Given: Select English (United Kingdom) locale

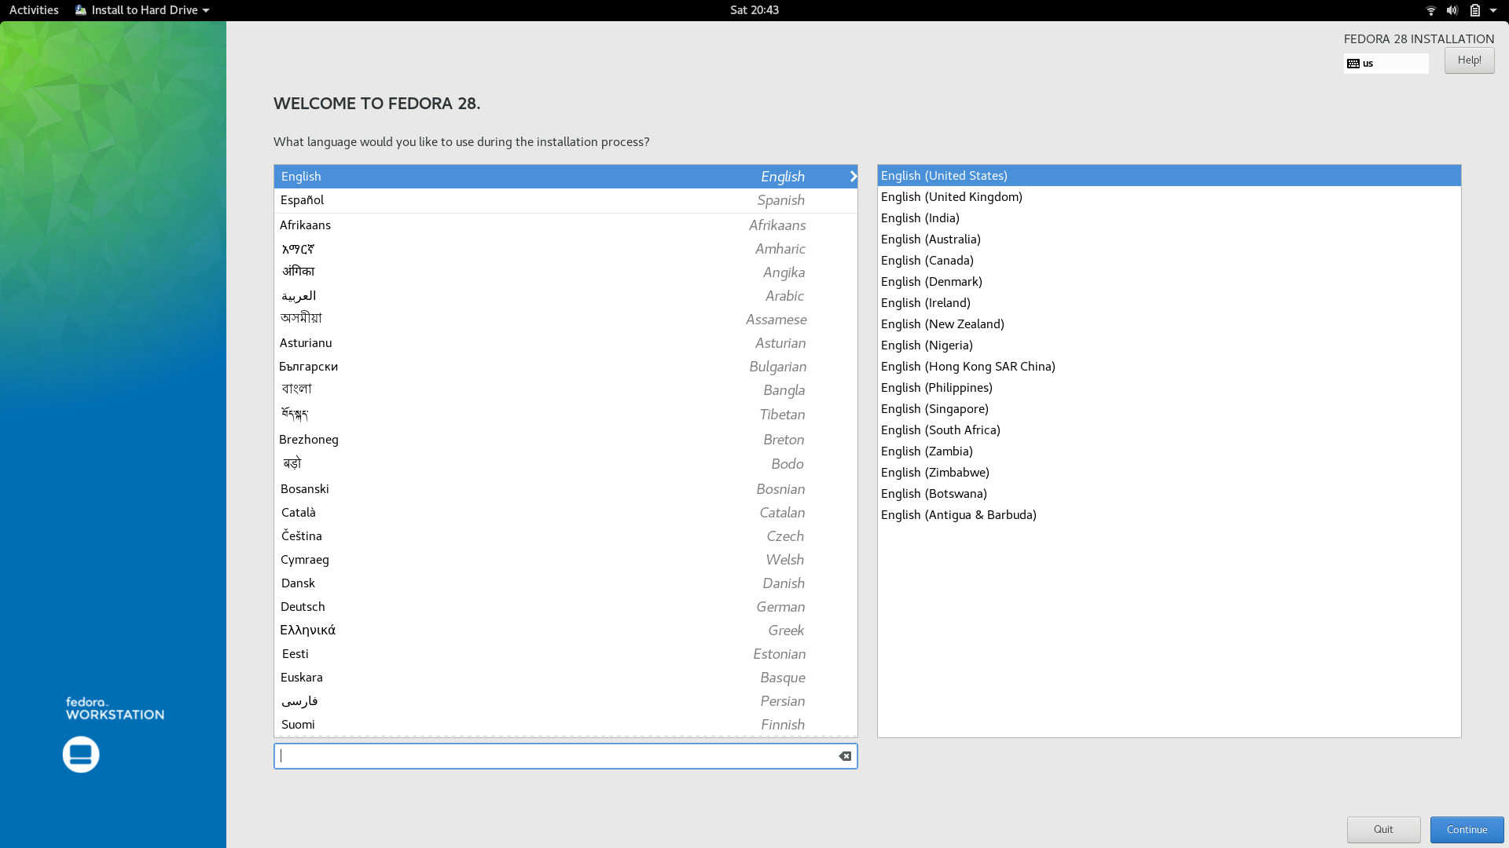Looking at the screenshot, I should tap(1169, 197).
